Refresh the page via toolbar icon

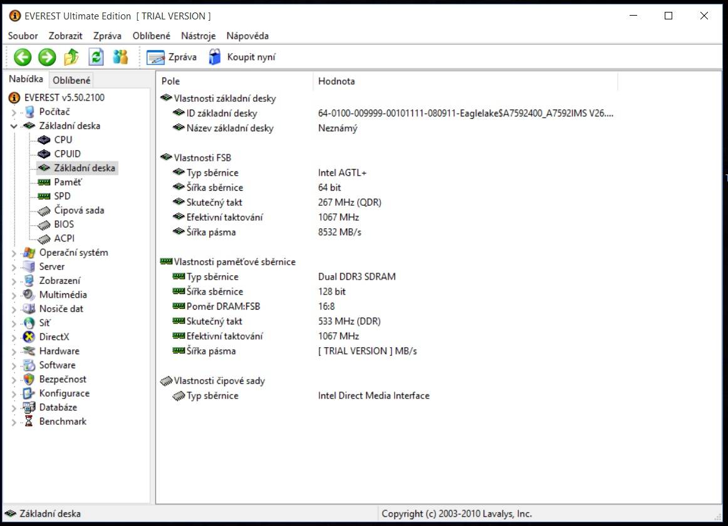[x=96, y=57]
